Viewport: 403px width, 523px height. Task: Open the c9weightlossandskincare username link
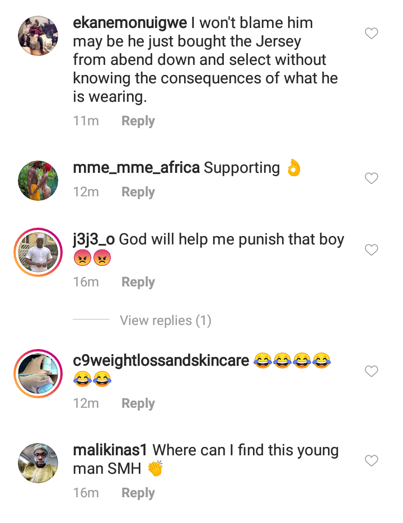pos(161,360)
